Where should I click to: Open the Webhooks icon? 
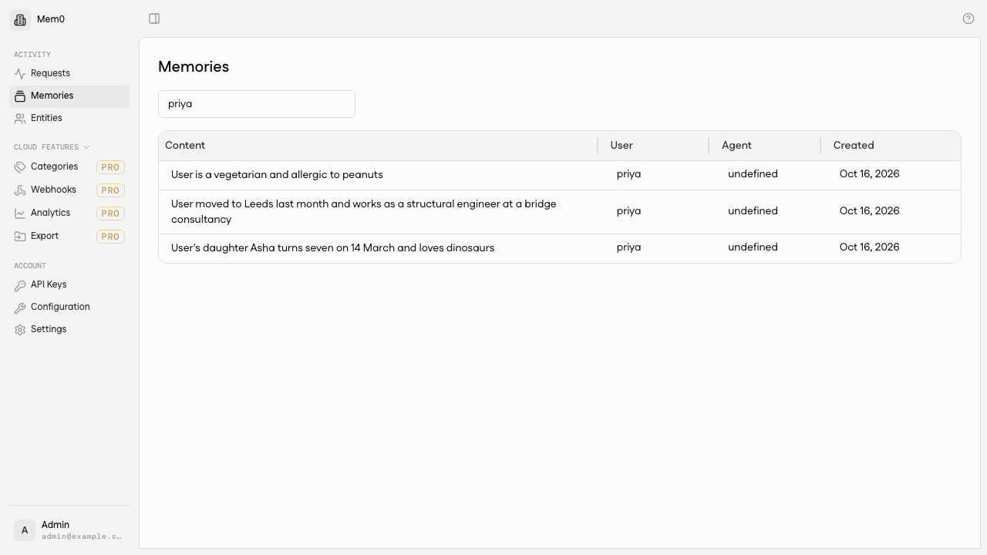(x=20, y=190)
